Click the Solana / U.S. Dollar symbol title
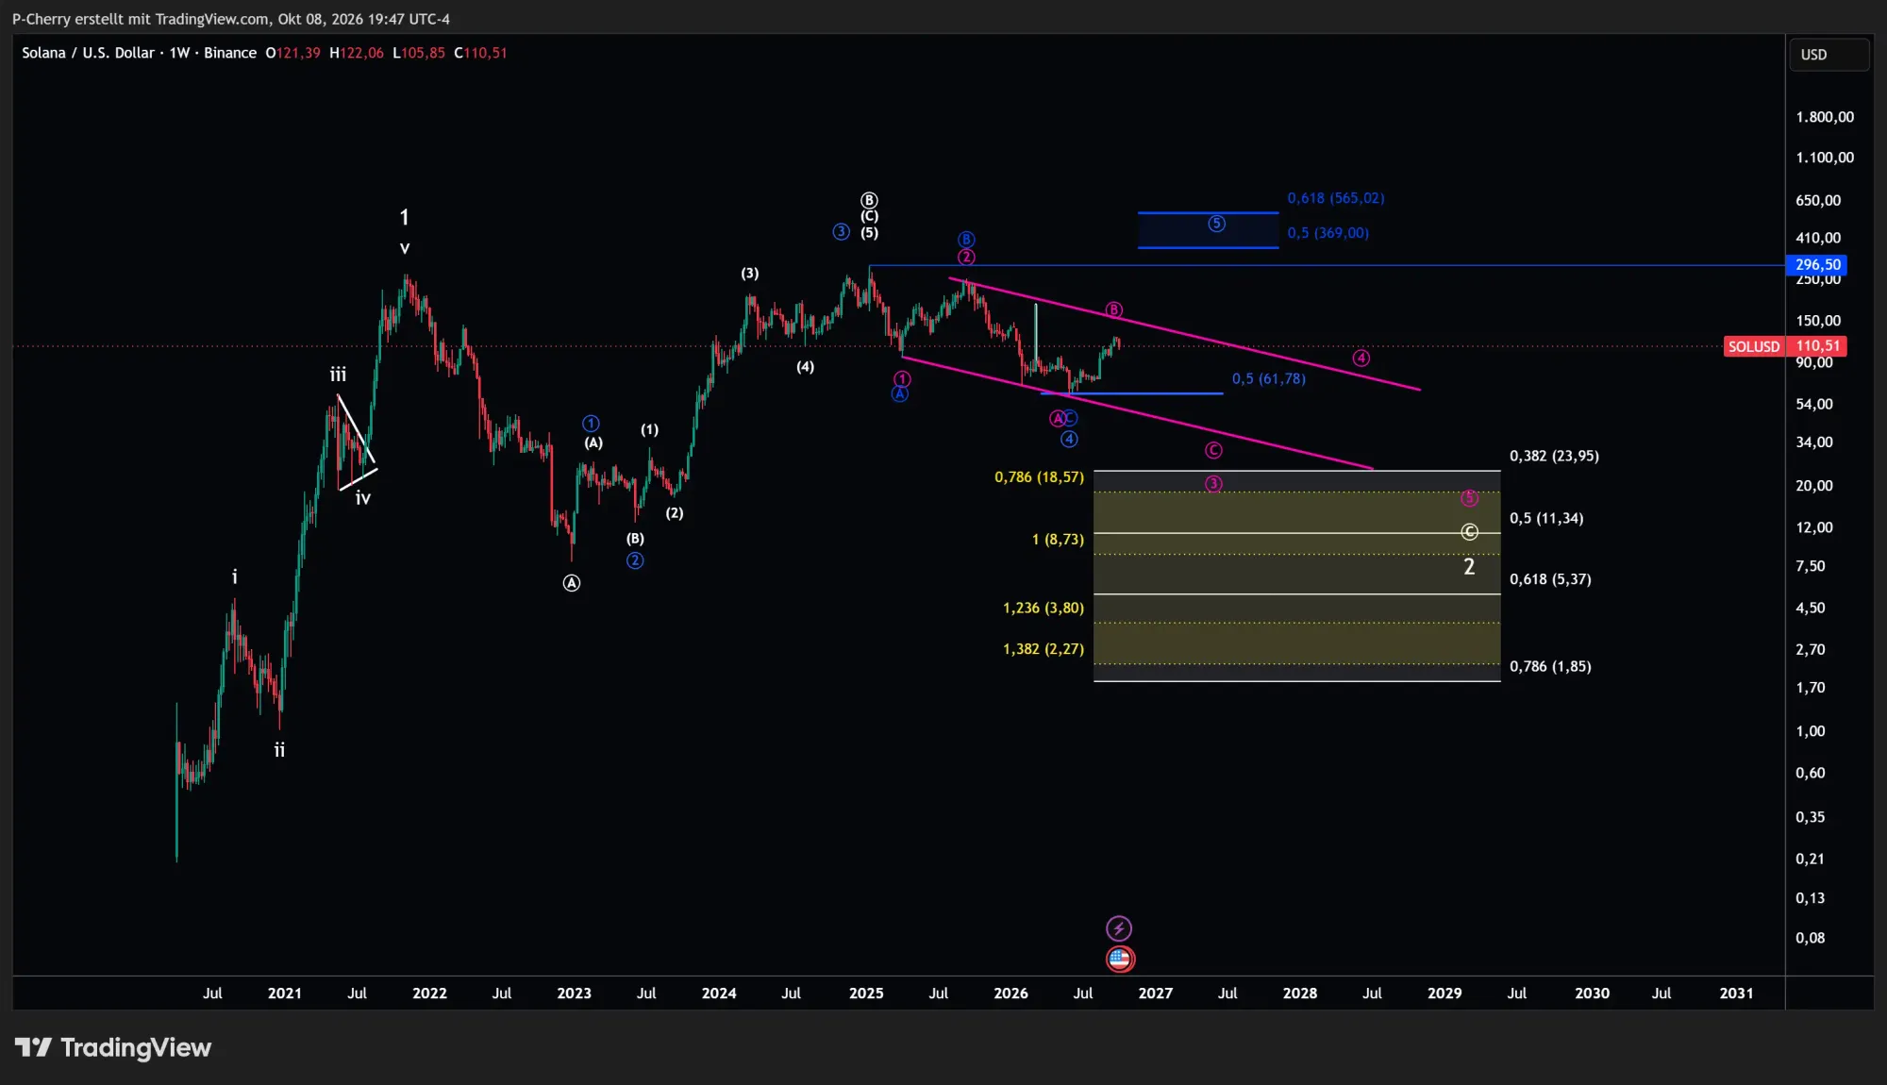The image size is (1887, 1085). point(88,53)
